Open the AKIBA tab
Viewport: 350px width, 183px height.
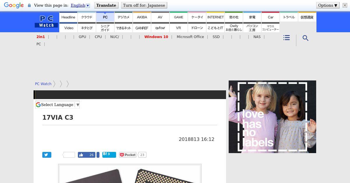coord(142,17)
